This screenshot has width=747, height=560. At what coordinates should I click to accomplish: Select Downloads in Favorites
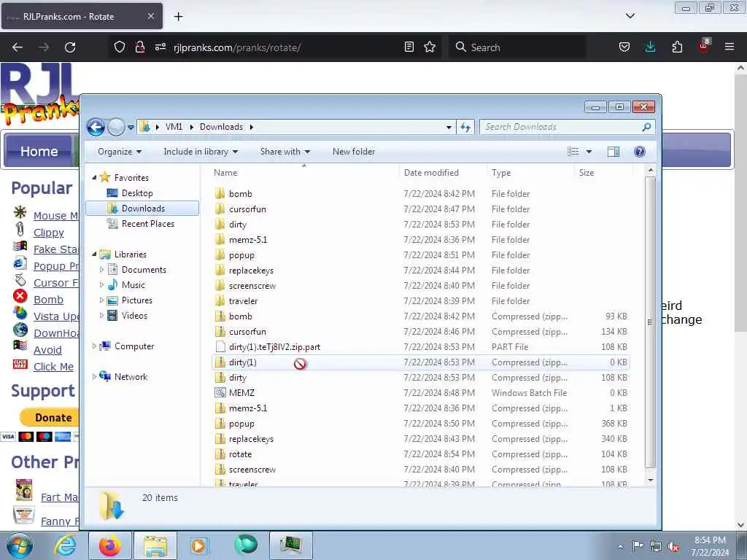pyautogui.click(x=143, y=208)
